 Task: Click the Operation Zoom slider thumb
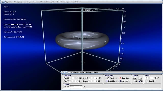coord(93,81)
